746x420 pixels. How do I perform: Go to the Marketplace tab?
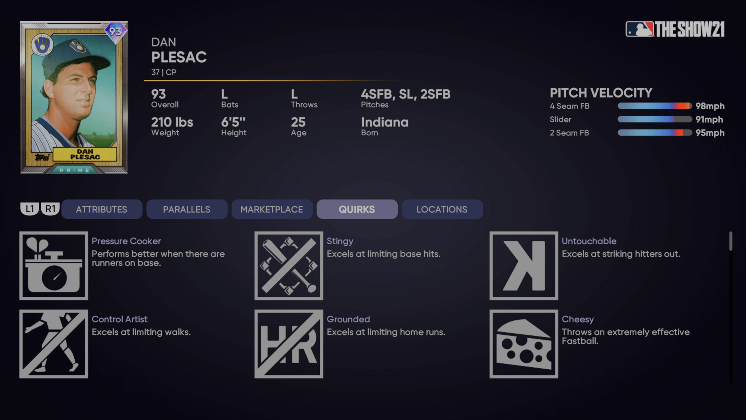click(272, 209)
